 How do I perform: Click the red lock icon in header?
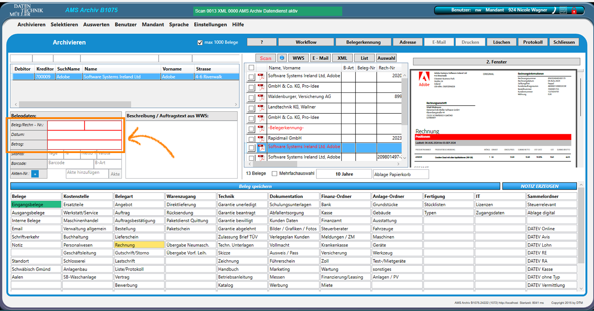click(574, 11)
